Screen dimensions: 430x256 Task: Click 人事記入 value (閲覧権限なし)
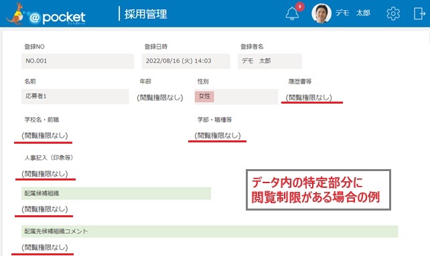click(45, 174)
